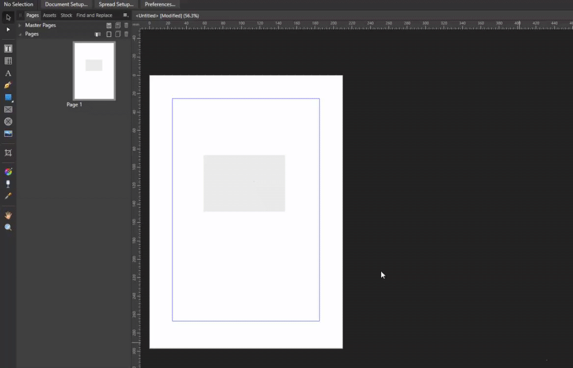Select the Artistic Text tool
Viewport: 573px width, 368px height.
click(x=7, y=73)
